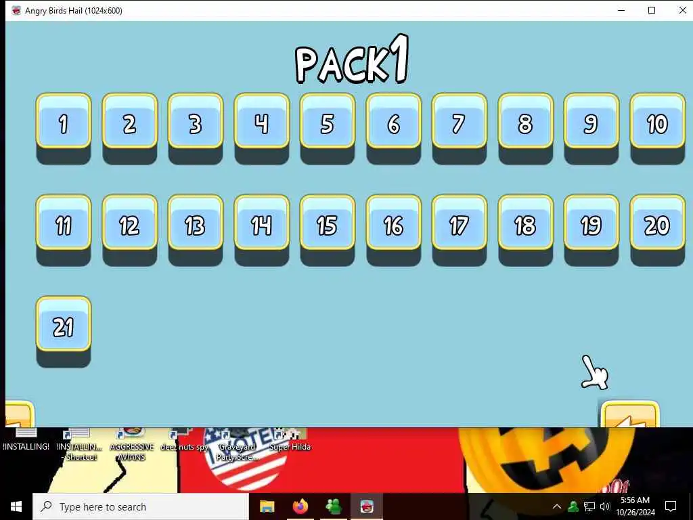Maximize the Angry Birds Hail window
The height and width of the screenshot is (520, 693).
[x=652, y=10]
